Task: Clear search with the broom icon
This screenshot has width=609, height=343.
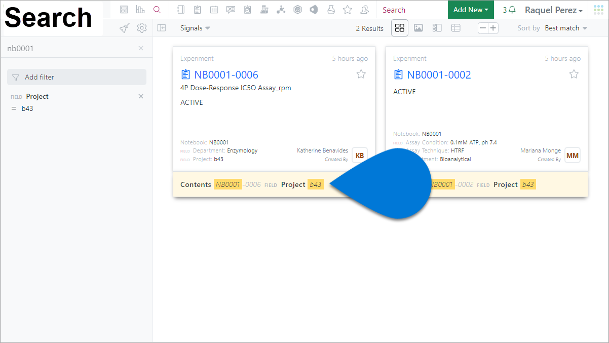Action: (x=125, y=28)
